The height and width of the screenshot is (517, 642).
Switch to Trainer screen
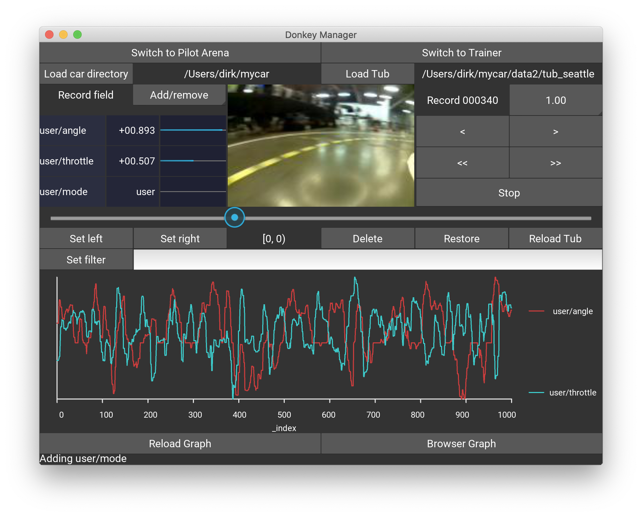pyautogui.click(x=461, y=52)
